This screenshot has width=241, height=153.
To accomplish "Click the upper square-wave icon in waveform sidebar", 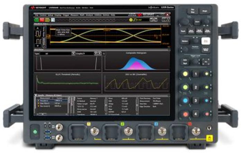I will pyautogui.click(x=38, y=34).
